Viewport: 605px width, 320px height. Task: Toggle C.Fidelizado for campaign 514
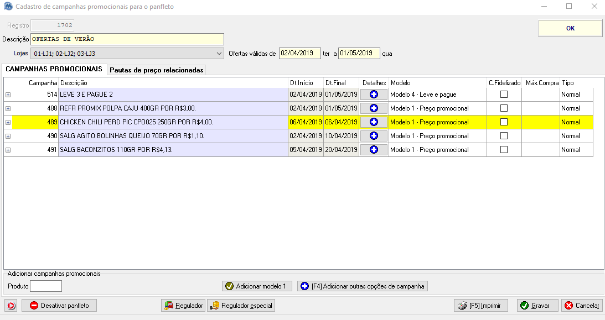pos(504,95)
